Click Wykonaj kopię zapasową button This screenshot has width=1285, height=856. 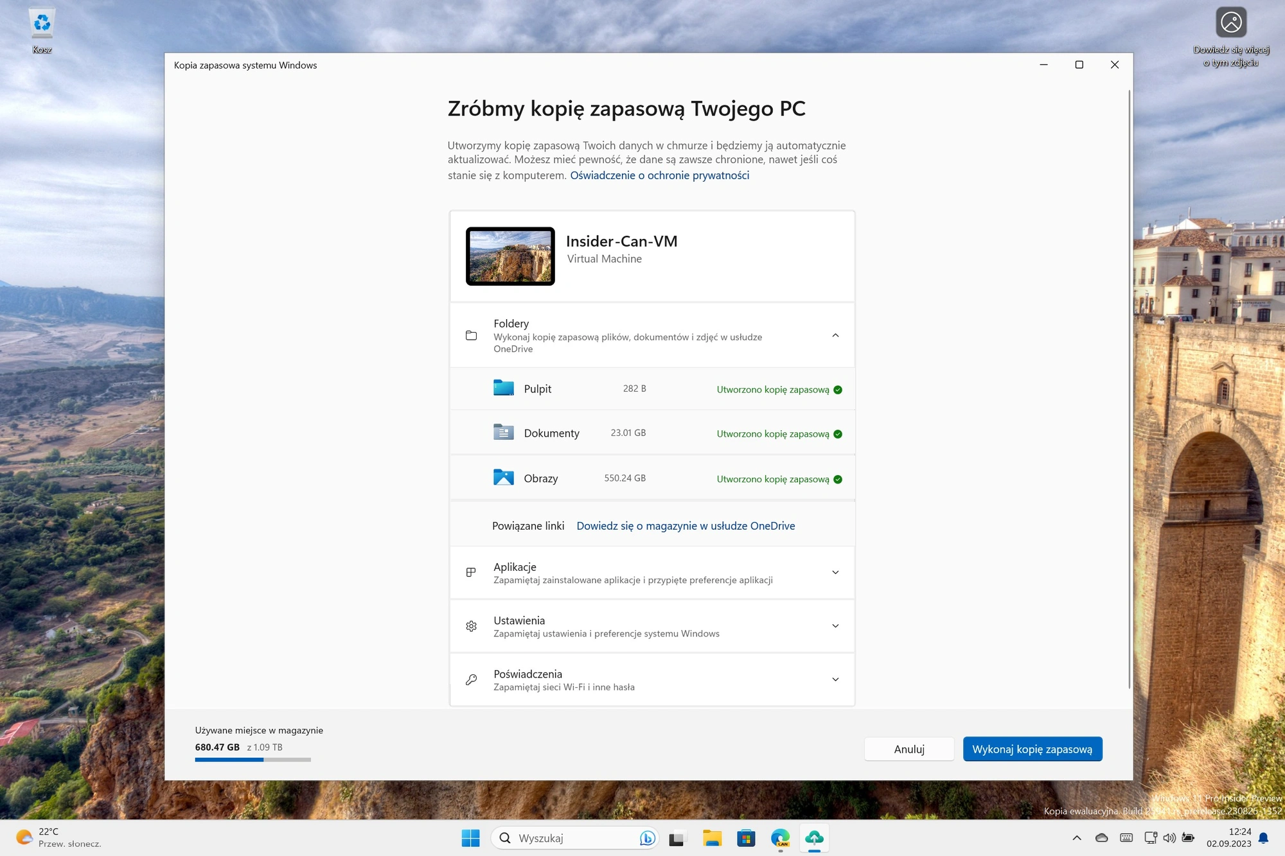click(1032, 749)
